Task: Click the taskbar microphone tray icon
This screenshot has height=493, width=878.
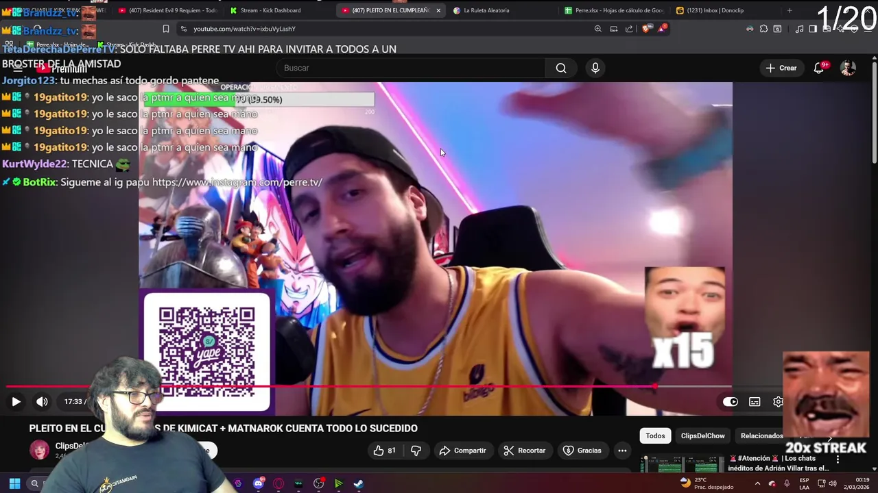Action: [787, 483]
